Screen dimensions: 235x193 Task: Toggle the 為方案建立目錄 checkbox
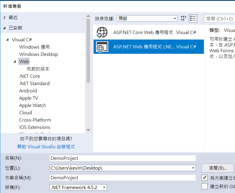tap(205, 177)
